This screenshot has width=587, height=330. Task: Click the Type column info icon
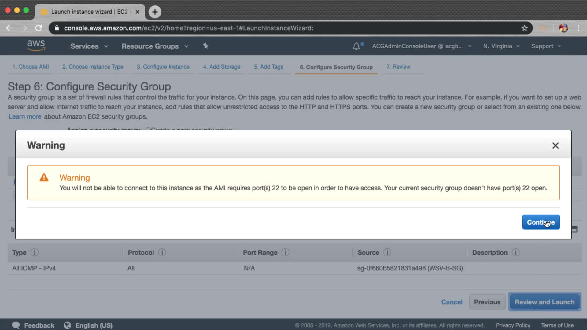35,252
